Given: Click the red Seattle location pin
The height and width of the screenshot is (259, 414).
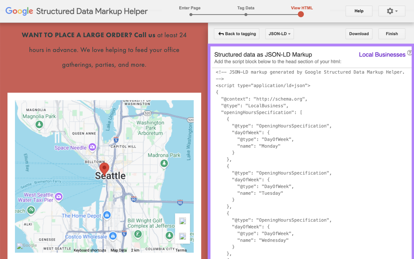Looking at the screenshot, I should (x=104, y=168).
